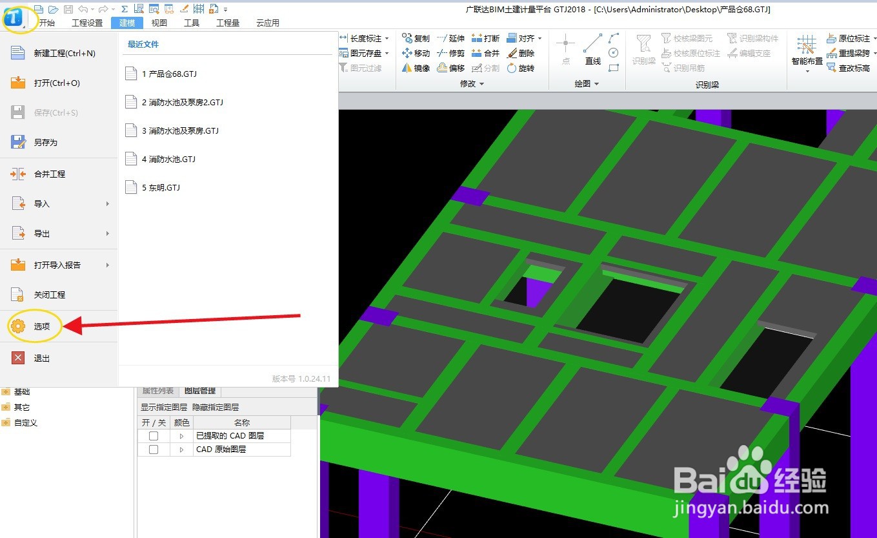Open the 工程量 ribbon tab
Image resolution: width=877 pixels, height=538 pixels.
(x=228, y=23)
